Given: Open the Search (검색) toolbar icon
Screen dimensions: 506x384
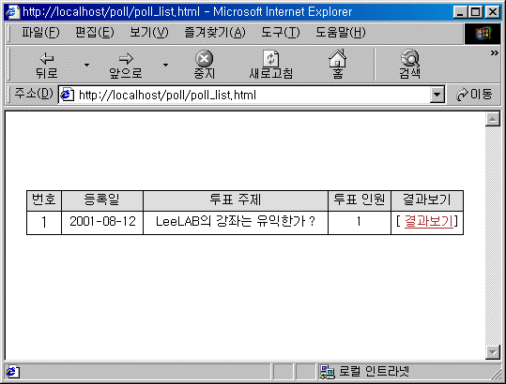Looking at the screenshot, I should coord(410,58).
